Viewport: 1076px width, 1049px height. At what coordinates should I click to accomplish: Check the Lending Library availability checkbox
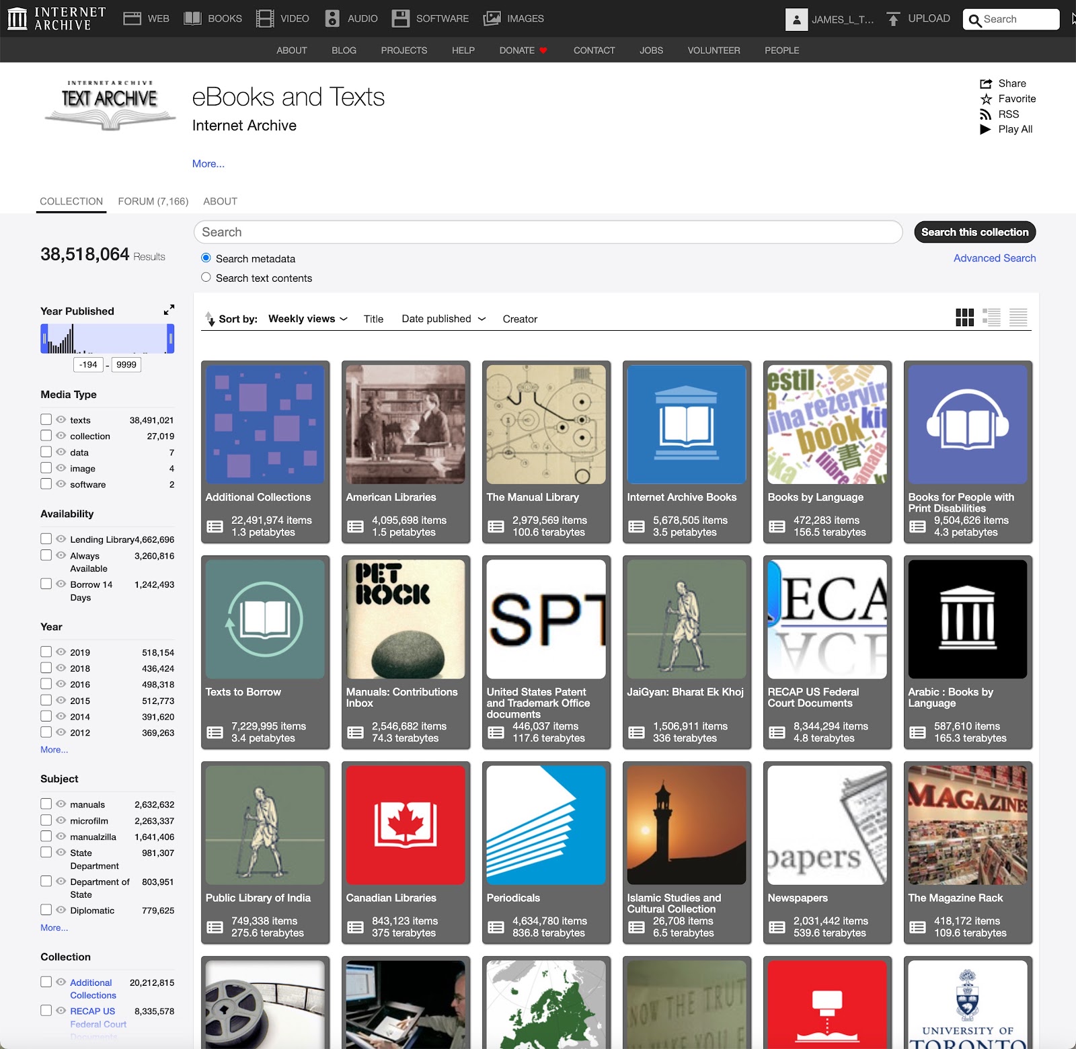pyautogui.click(x=46, y=539)
